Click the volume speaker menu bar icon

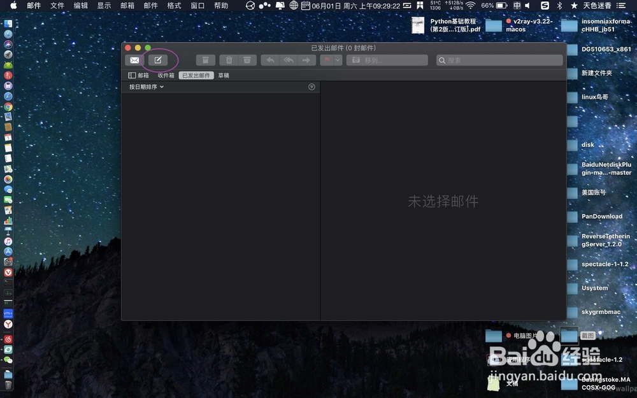click(x=527, y=5)
